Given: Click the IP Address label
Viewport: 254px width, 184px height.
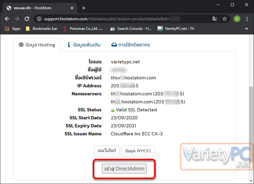Looking at the screenshot, I should tap(89, 86).
